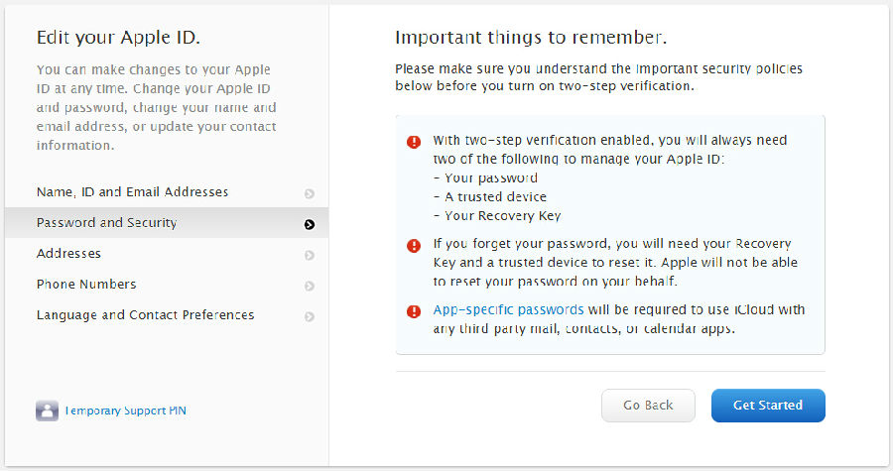Click red alert icon beside forgotten password note
The image size is (893, 471).
[x=414, y=246]
